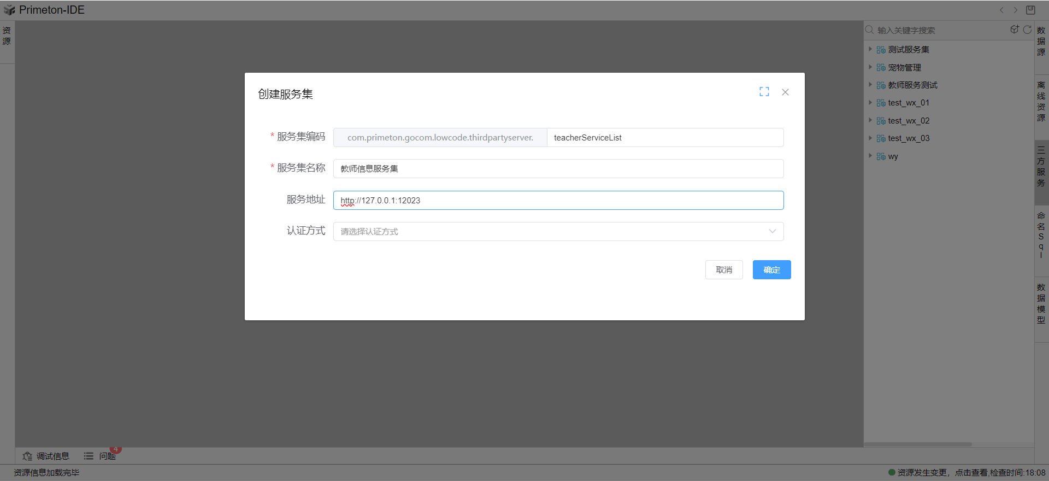Click the save icon in the title bar
This screenshot has height=481, width=1049.
pyautogui.click(x=1030, y=10)
